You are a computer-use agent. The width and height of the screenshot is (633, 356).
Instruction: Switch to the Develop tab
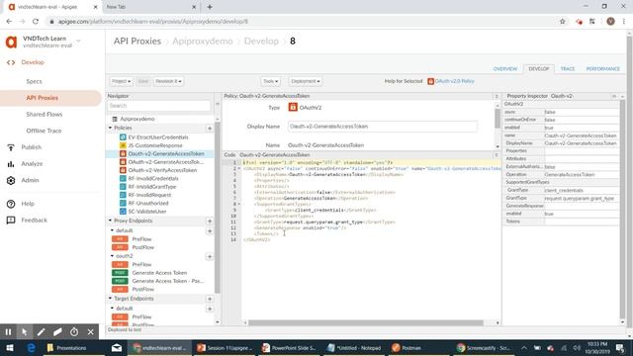click(x=538, y=69)
